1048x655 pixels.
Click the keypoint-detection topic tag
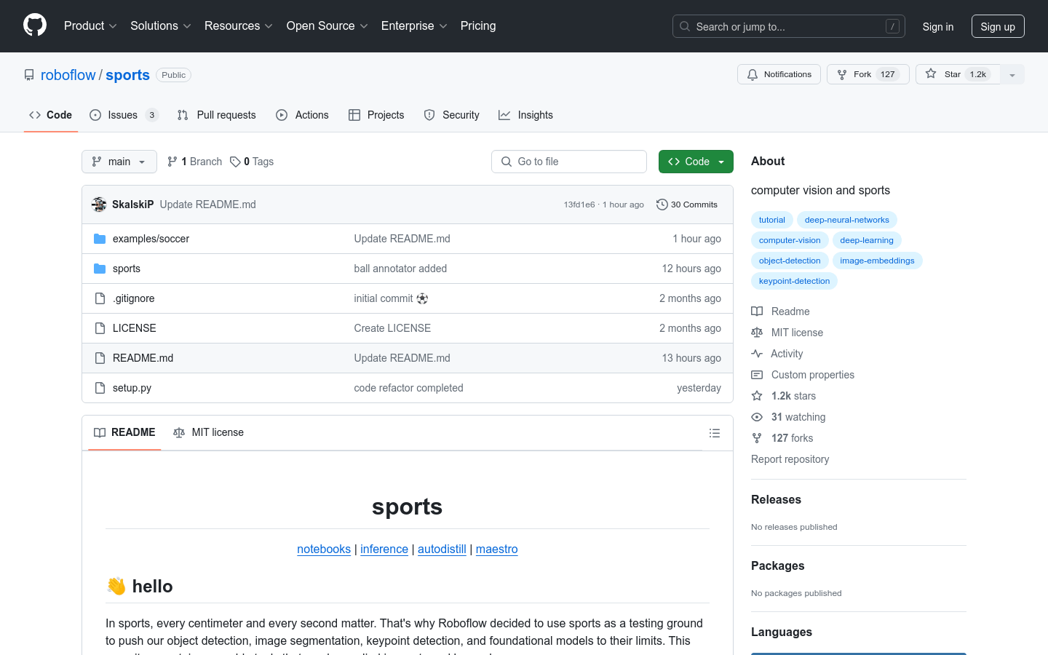pos(794,281)
